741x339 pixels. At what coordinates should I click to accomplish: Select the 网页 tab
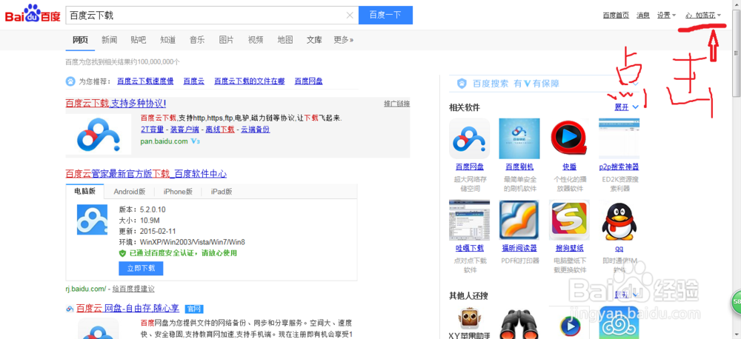[x=80, y=40]
